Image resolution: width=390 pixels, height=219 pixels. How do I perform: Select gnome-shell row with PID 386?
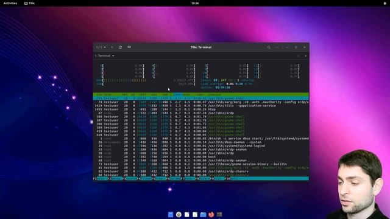(x=201, y=117)
